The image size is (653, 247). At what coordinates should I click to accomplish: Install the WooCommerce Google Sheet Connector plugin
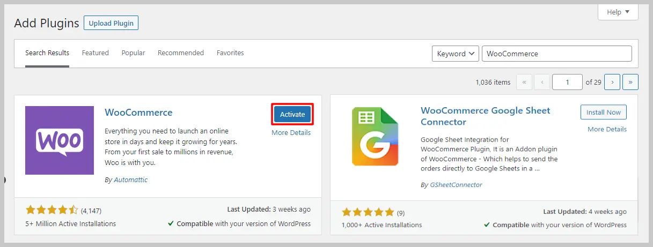click(x=603, y=113)
